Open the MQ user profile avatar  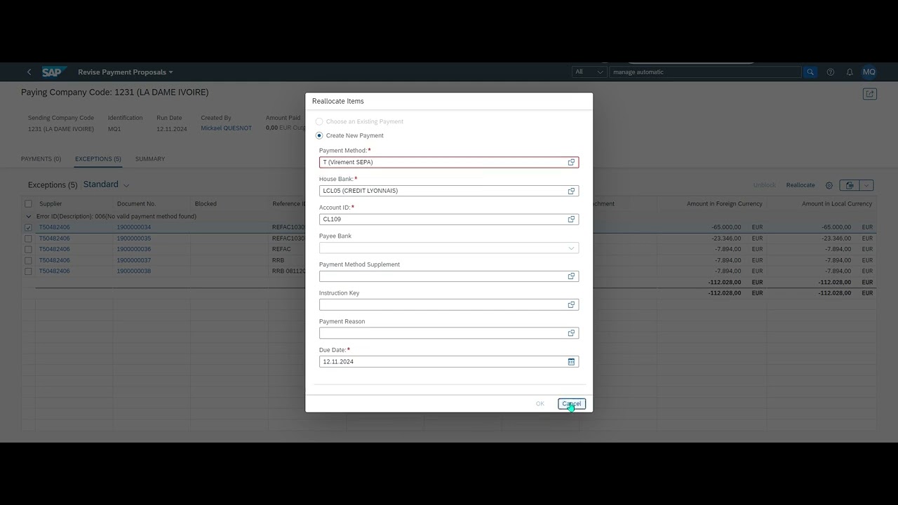[869, 72]
